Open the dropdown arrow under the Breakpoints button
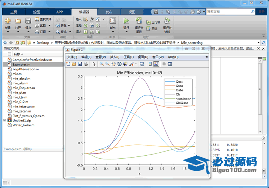269x188 pixels. 113,32
